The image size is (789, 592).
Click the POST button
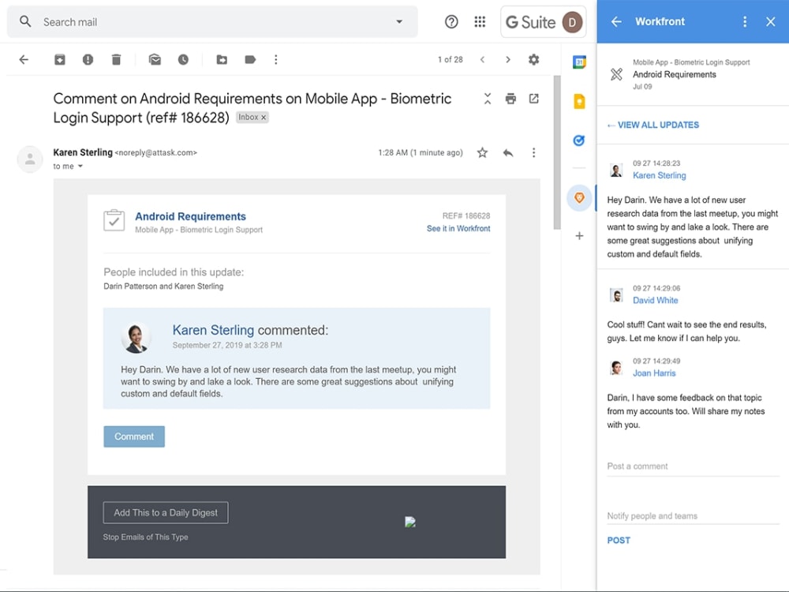tap(619, 540)
